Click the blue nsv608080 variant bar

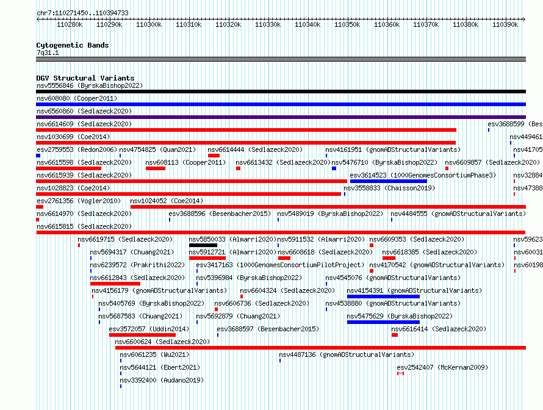[x=281, y=104]
